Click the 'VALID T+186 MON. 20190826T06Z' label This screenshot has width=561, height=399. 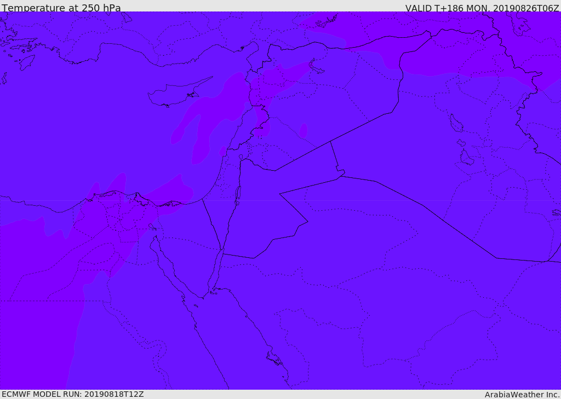(482, 8)
